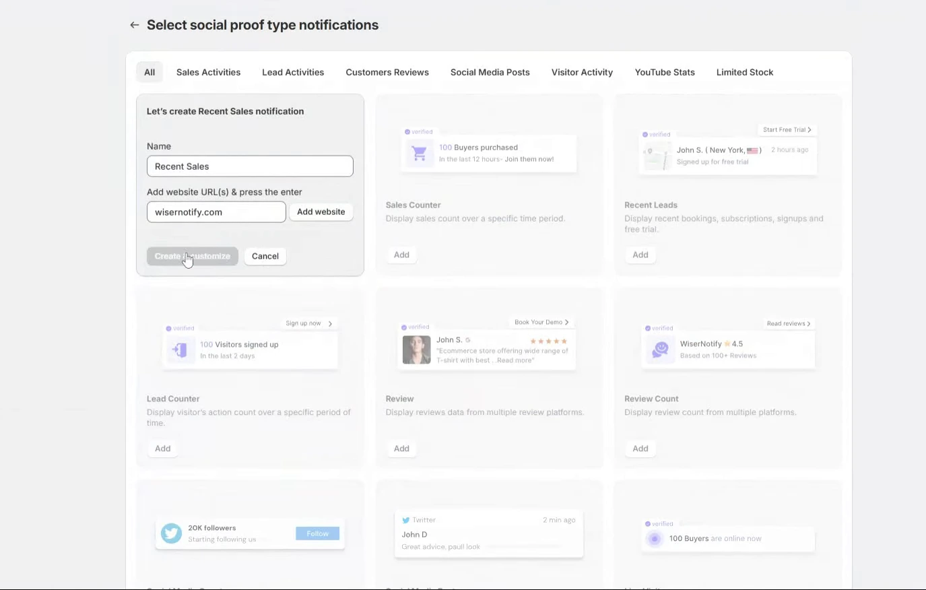The width and height of the screenshot is (926, 590).
Task: Click John S. profile photo in Review preview
Action: 416,350
